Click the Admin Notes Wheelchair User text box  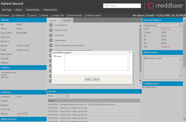tap(162, 68)
